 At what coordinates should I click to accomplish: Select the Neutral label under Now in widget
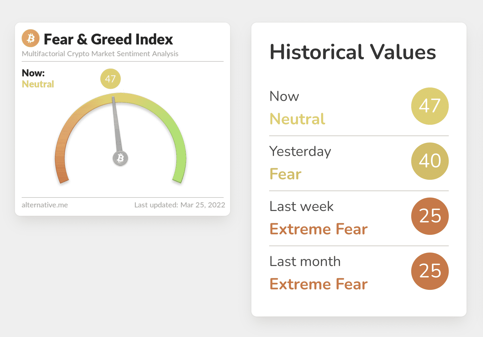click(38, 84)
